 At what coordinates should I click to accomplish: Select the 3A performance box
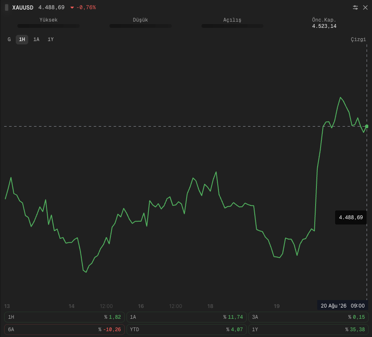[309, 317]
